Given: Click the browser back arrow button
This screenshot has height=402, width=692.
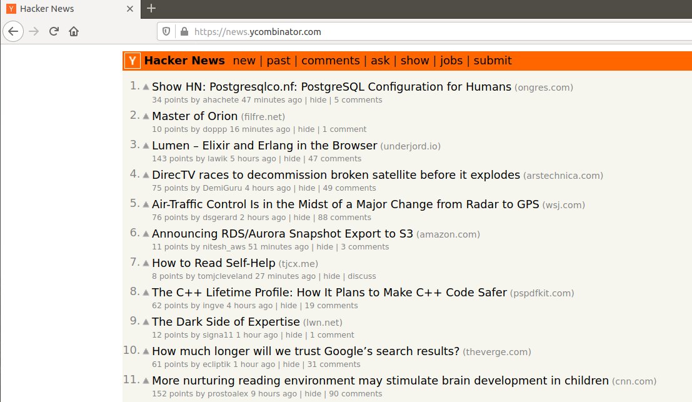Looking at the screenshot, I should tap(13, 31).
